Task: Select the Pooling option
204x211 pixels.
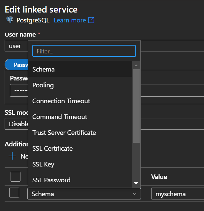Action: [80, 85]
